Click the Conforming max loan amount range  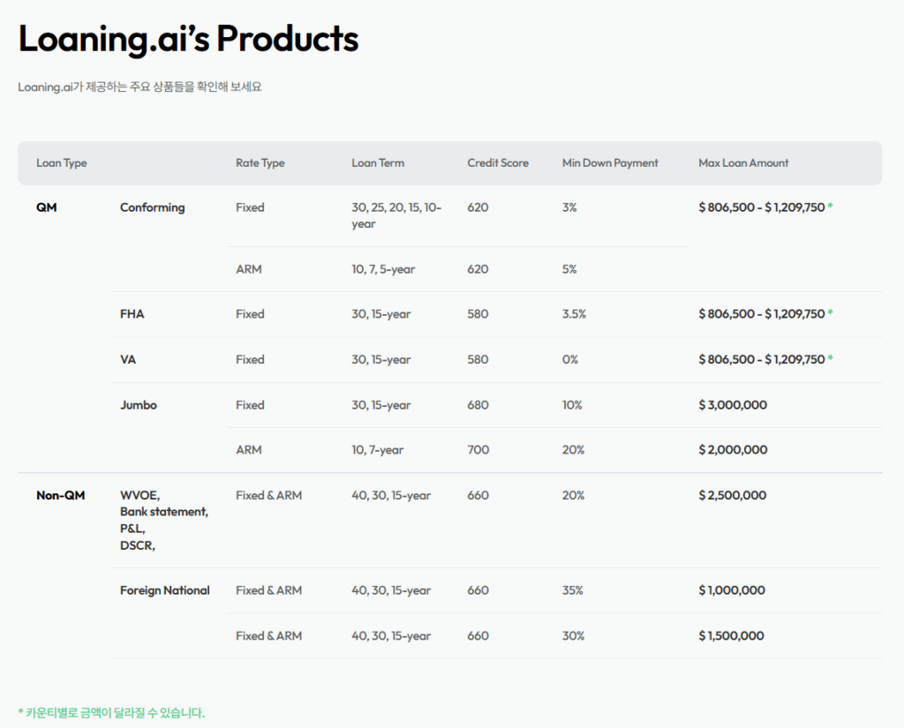[x=765, y=207]
